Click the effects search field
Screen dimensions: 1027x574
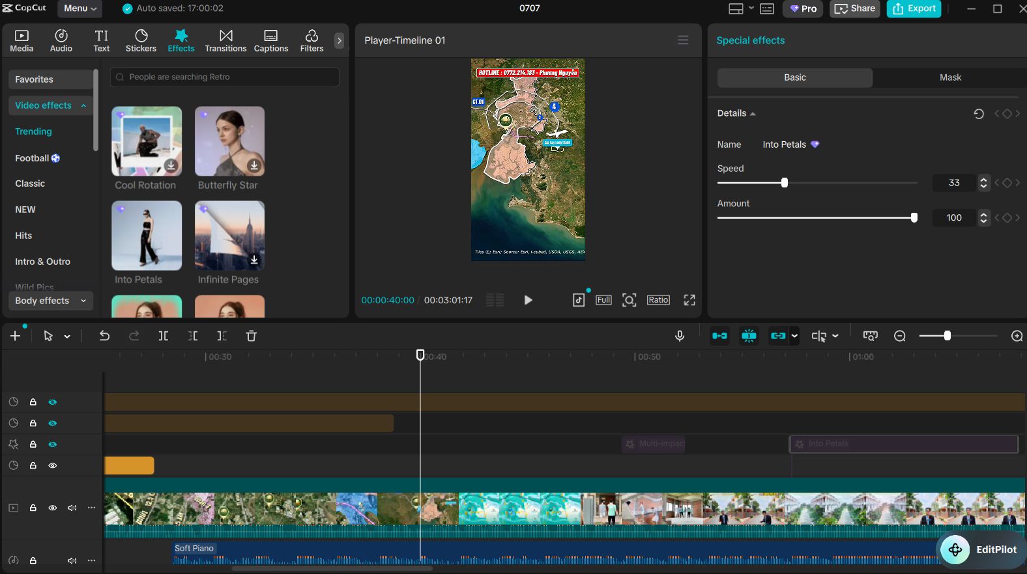point(225,77)
